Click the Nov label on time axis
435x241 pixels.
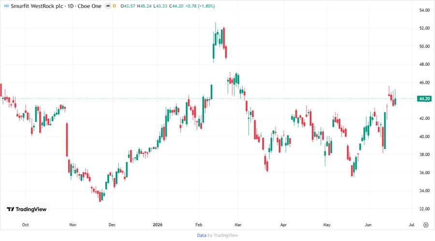coord(72,225)
